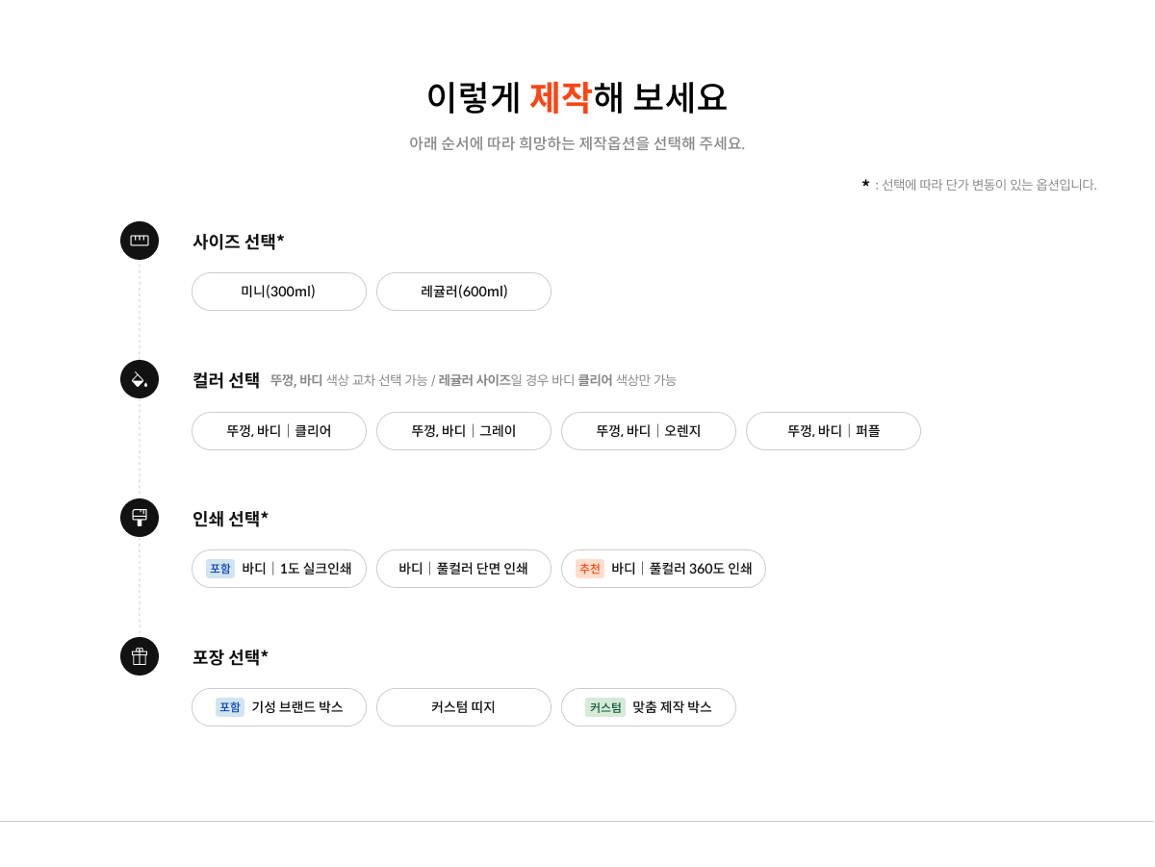Click the paint bucket color step icon
Screen dimensions: 1155x867
point(140,379)
